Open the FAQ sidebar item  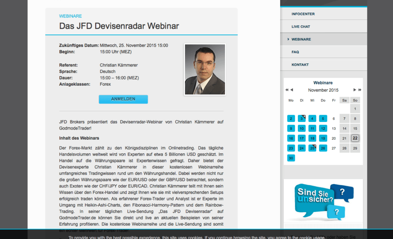324,52
